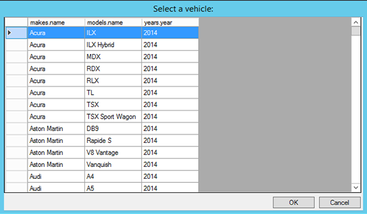The height and width of the screenshot is (214, 367).
Task: Click the scrollbar up arrow
Action: pyautogui.click(x=356, y=22)
